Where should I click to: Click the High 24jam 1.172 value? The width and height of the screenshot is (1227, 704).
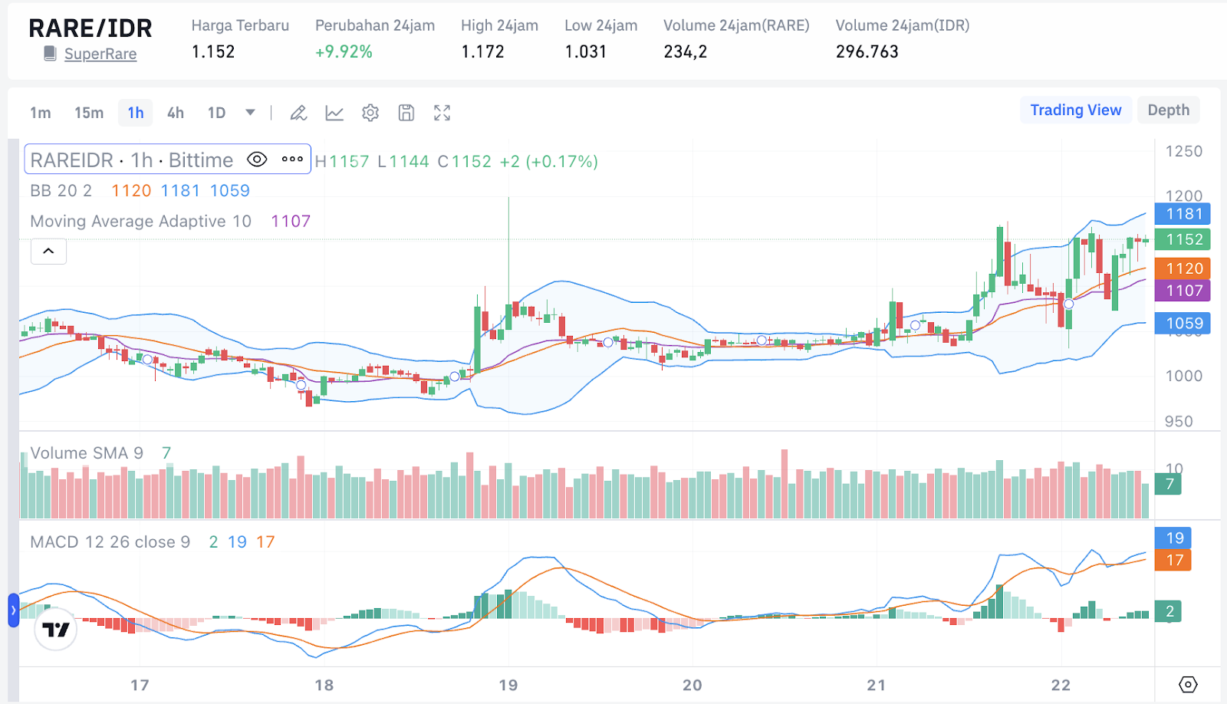click(x=482, y=51)
